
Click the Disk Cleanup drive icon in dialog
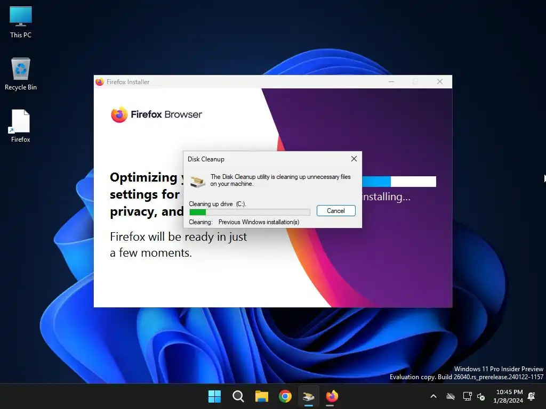[197, 182]
